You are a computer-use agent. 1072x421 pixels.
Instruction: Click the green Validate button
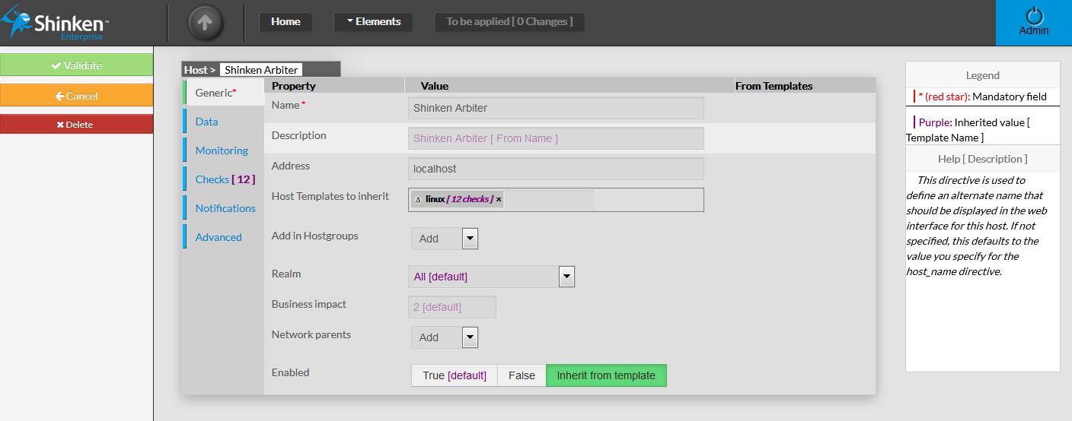(x=76, y=65)
